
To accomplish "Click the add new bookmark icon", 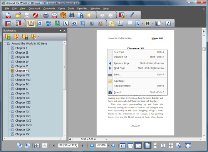I will click(x=8, y=36).
